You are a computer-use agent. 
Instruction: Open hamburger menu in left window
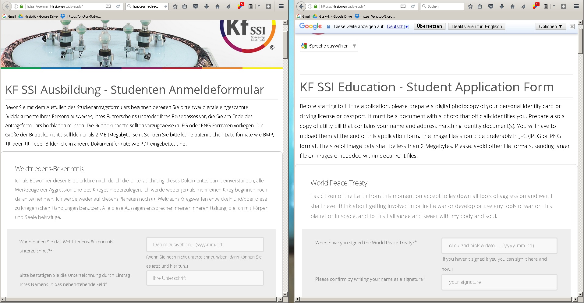281,6
